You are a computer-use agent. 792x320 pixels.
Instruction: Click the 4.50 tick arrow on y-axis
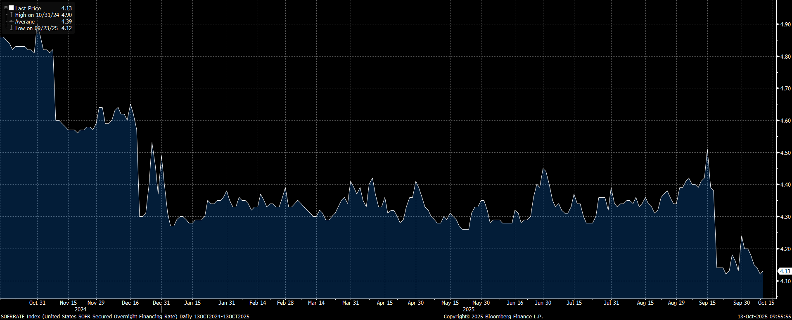pos(778,153)
